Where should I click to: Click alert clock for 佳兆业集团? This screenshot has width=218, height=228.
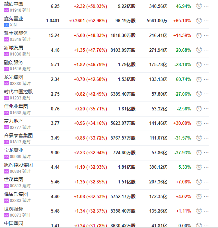[x=199, y=109]
